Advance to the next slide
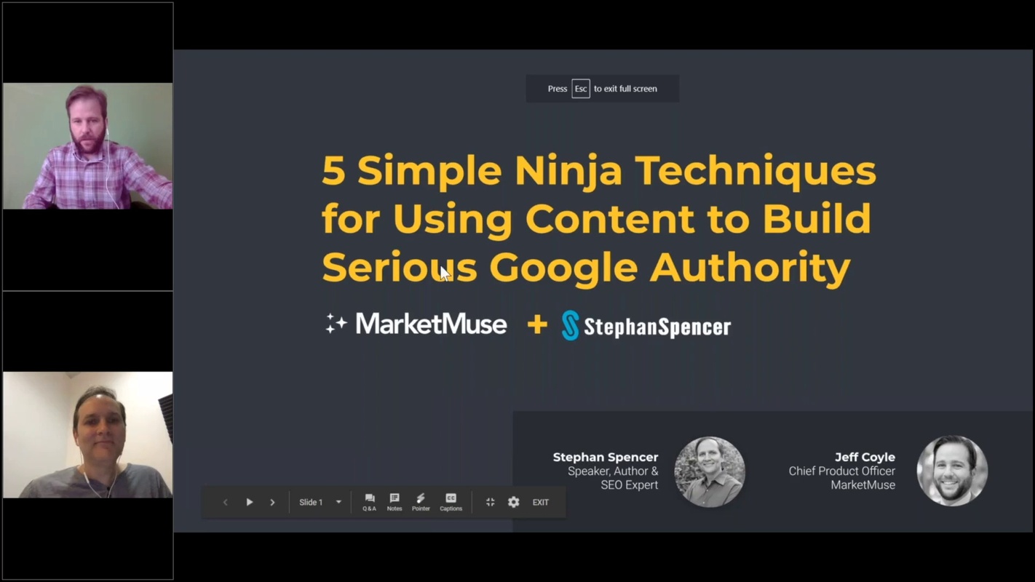The height and width of the screenshot is (582, 1035). [272, 502]
